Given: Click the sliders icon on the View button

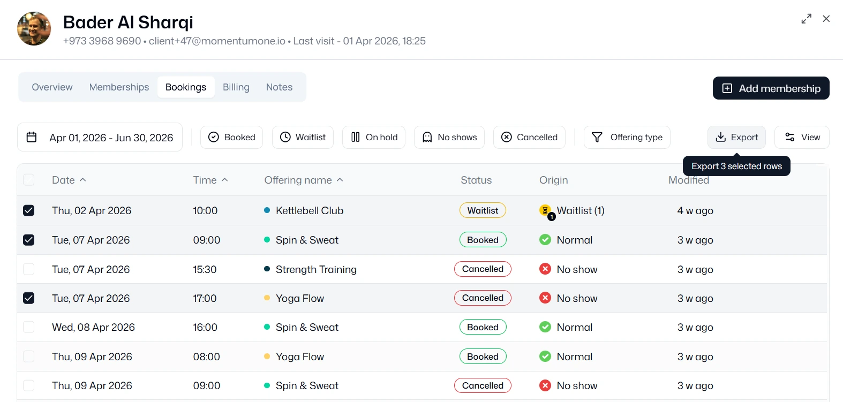Looking at the screenshot, I should click(790, 137).
